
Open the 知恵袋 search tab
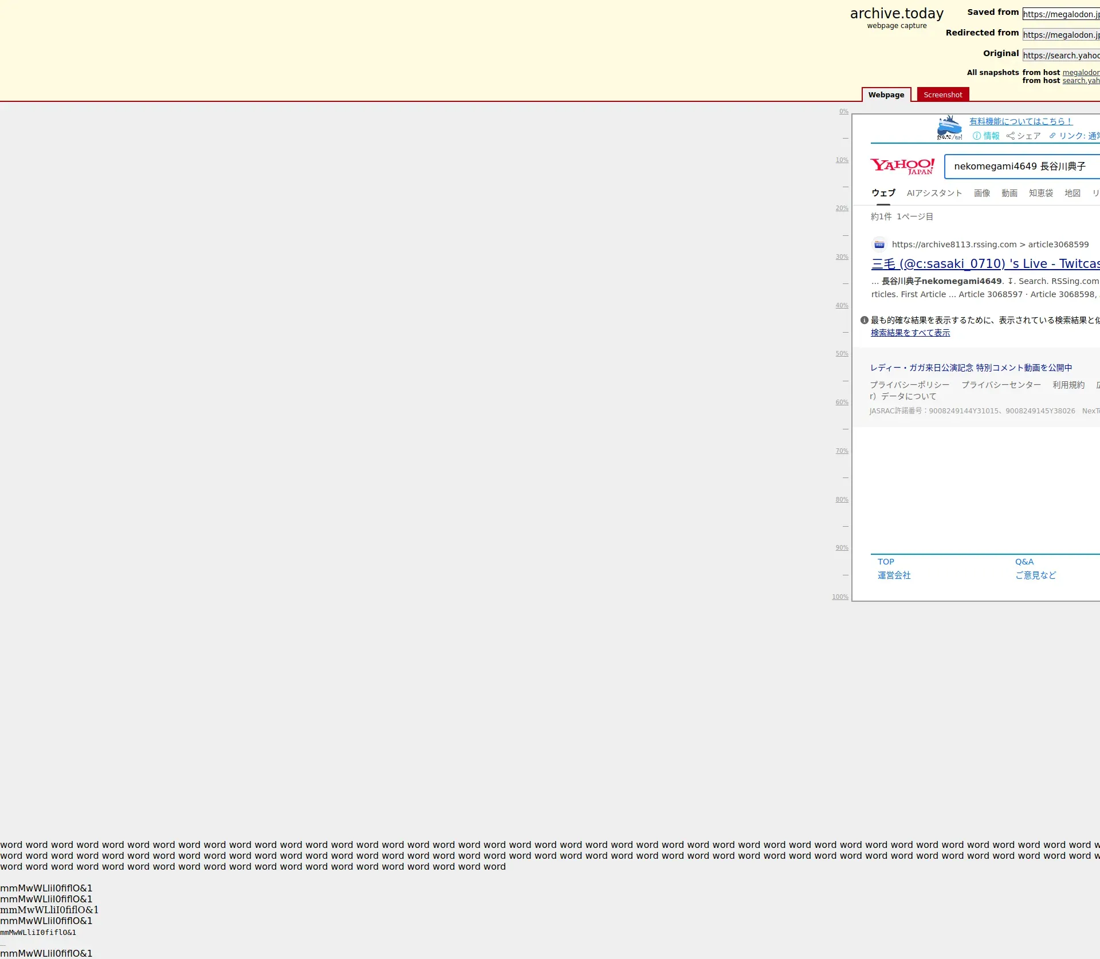tap(1040, 194)
